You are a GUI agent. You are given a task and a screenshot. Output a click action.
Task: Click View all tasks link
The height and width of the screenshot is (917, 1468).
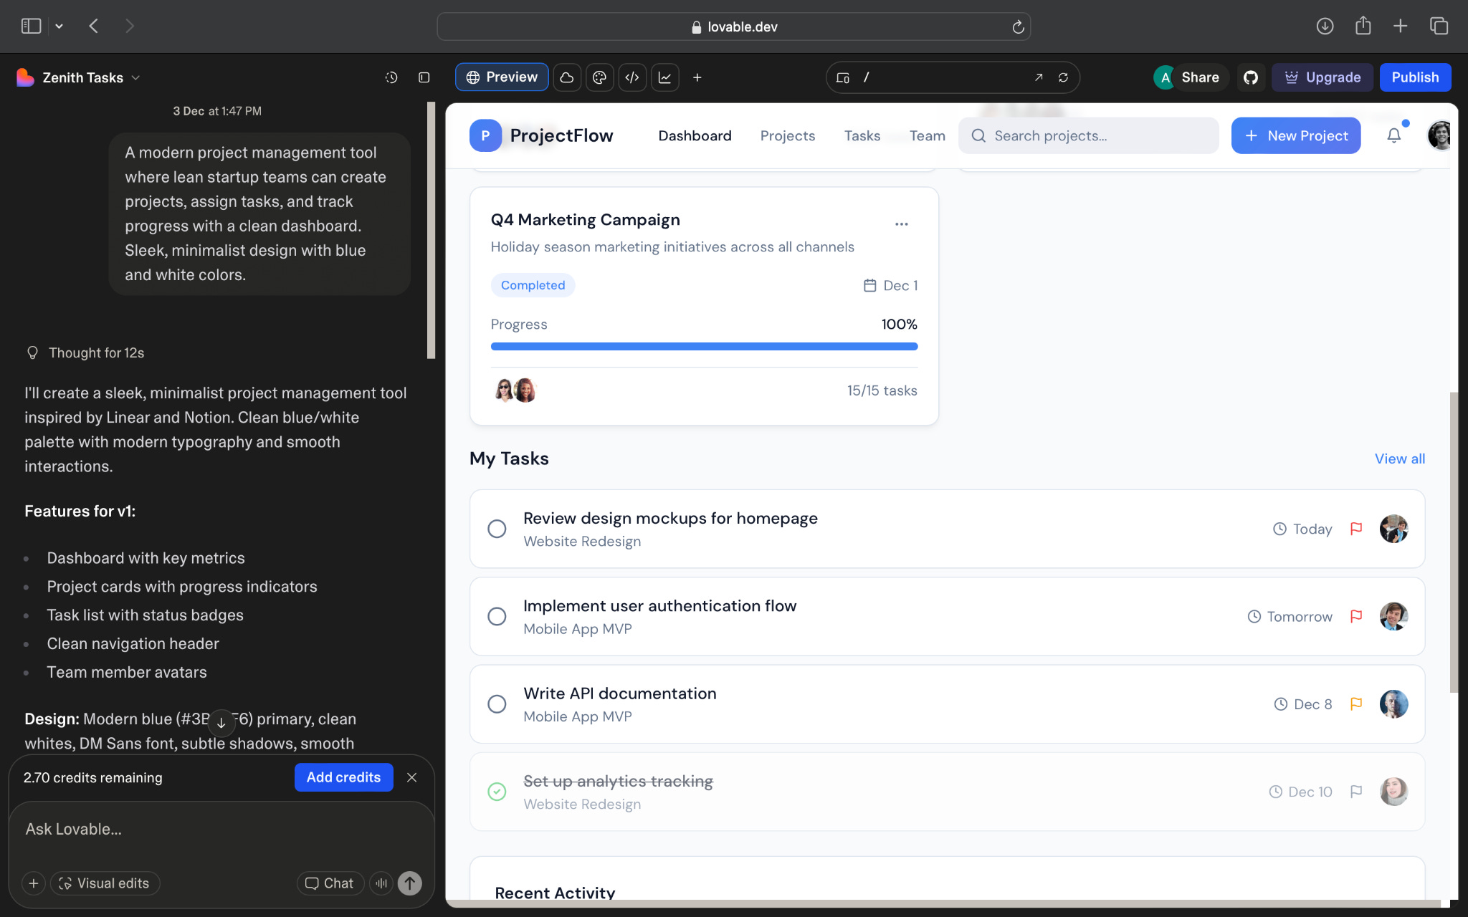coord(1399,458)
